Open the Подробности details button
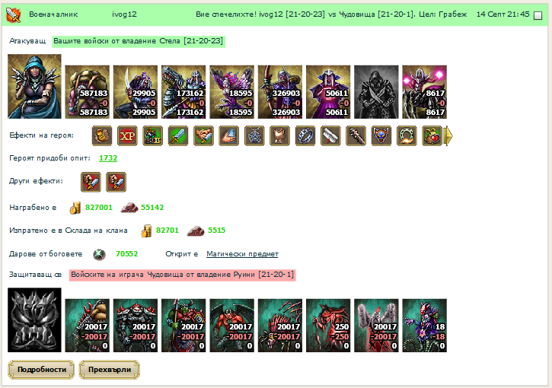The height and width of the screenshot is (388, 552). pyautogui.click(x=41, y=370)
